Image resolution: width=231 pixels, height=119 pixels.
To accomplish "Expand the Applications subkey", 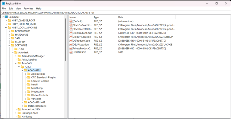I will click(x=26, y=74).
